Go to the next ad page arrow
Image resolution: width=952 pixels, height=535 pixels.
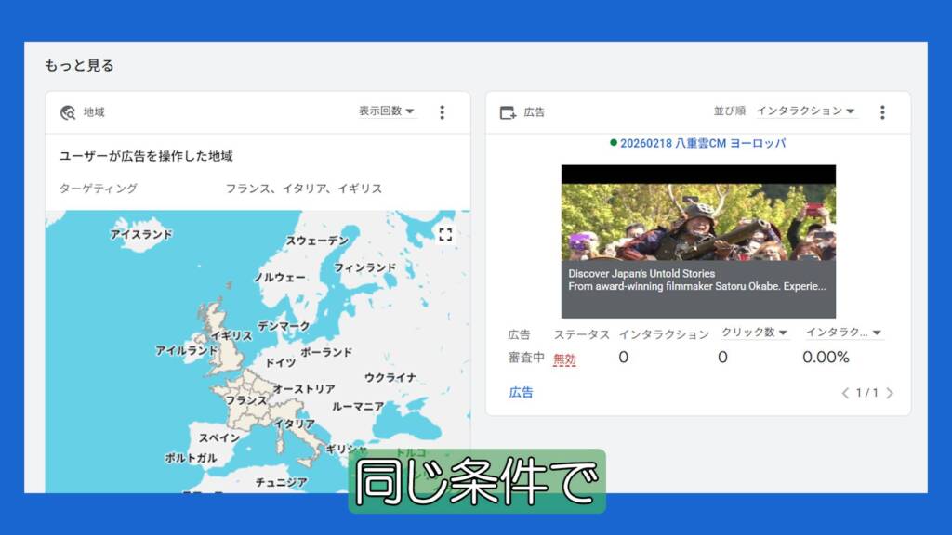coord(890,393)
